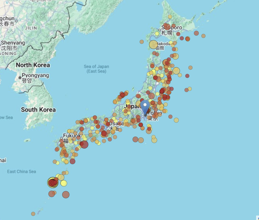Click the northernmost earthquake circle on Hokkaido
This screenshot has height=220, width=259.
click(170, 17)
